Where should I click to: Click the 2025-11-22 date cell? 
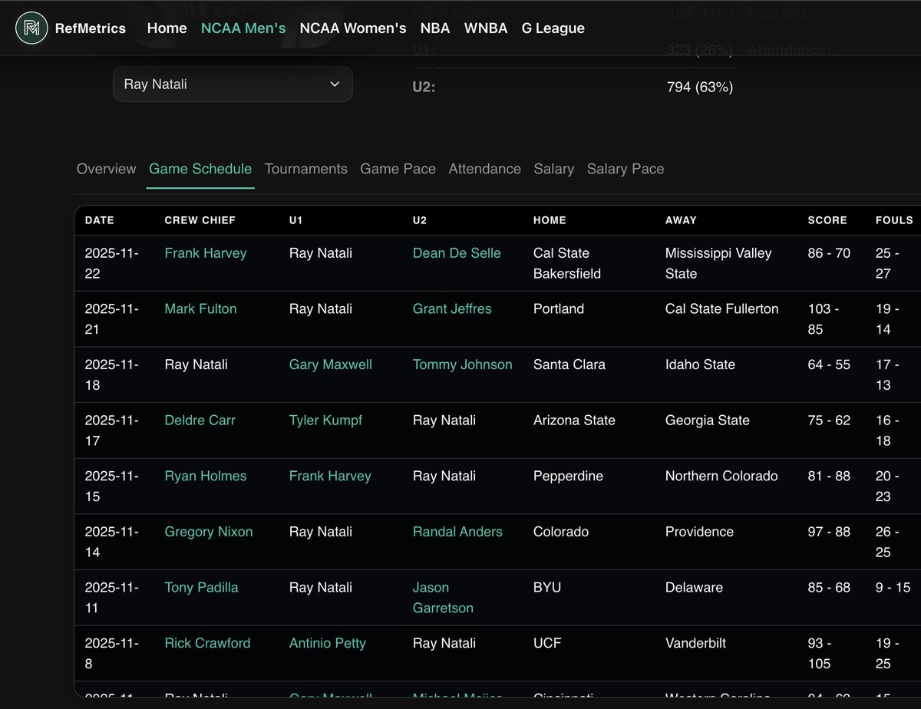(x=112, y=263)
